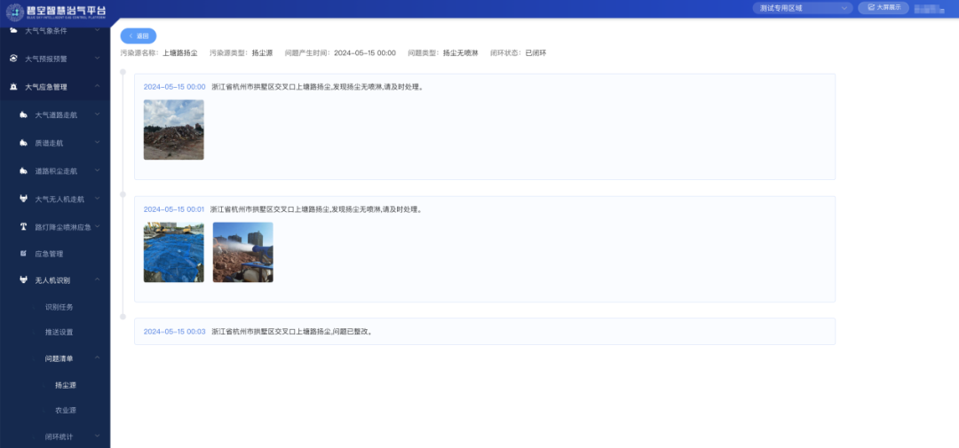
Task: Click the 返回 back button
Action: click(139, 36)
